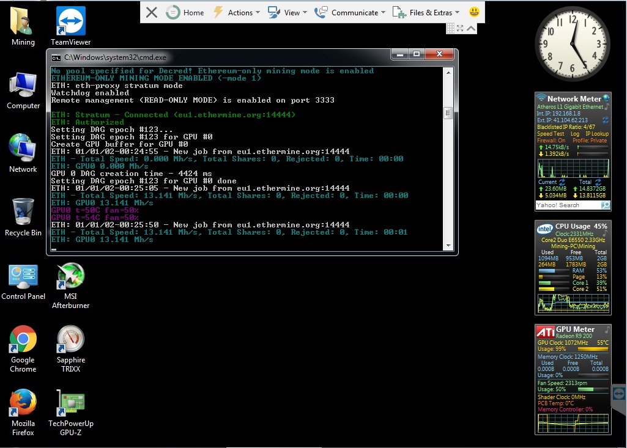Go to Home in the TeamViewer toolbar
The height and width of the screenshot is (448, 627).
point(185,12)
